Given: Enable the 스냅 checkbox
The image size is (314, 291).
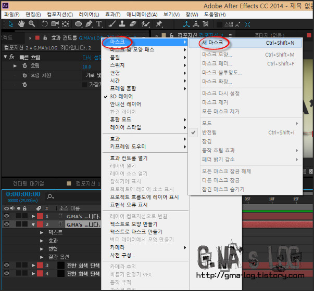Looking at the screenshot, I should coord(219,24).
